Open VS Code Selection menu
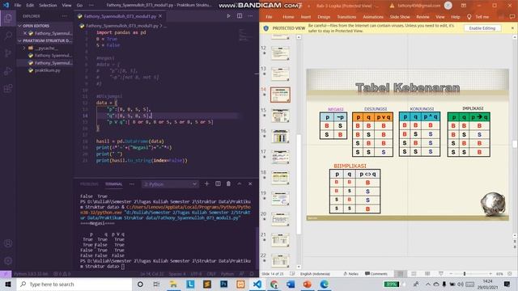518x291 pixels. 48,6
